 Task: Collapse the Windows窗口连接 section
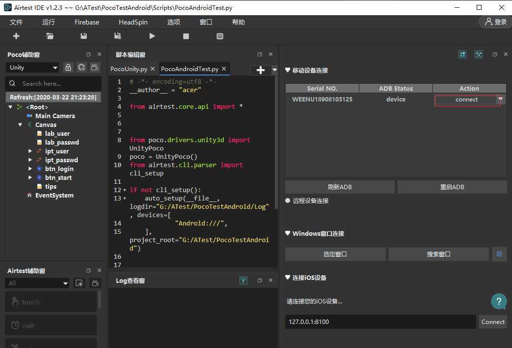(x=288, y=233)
